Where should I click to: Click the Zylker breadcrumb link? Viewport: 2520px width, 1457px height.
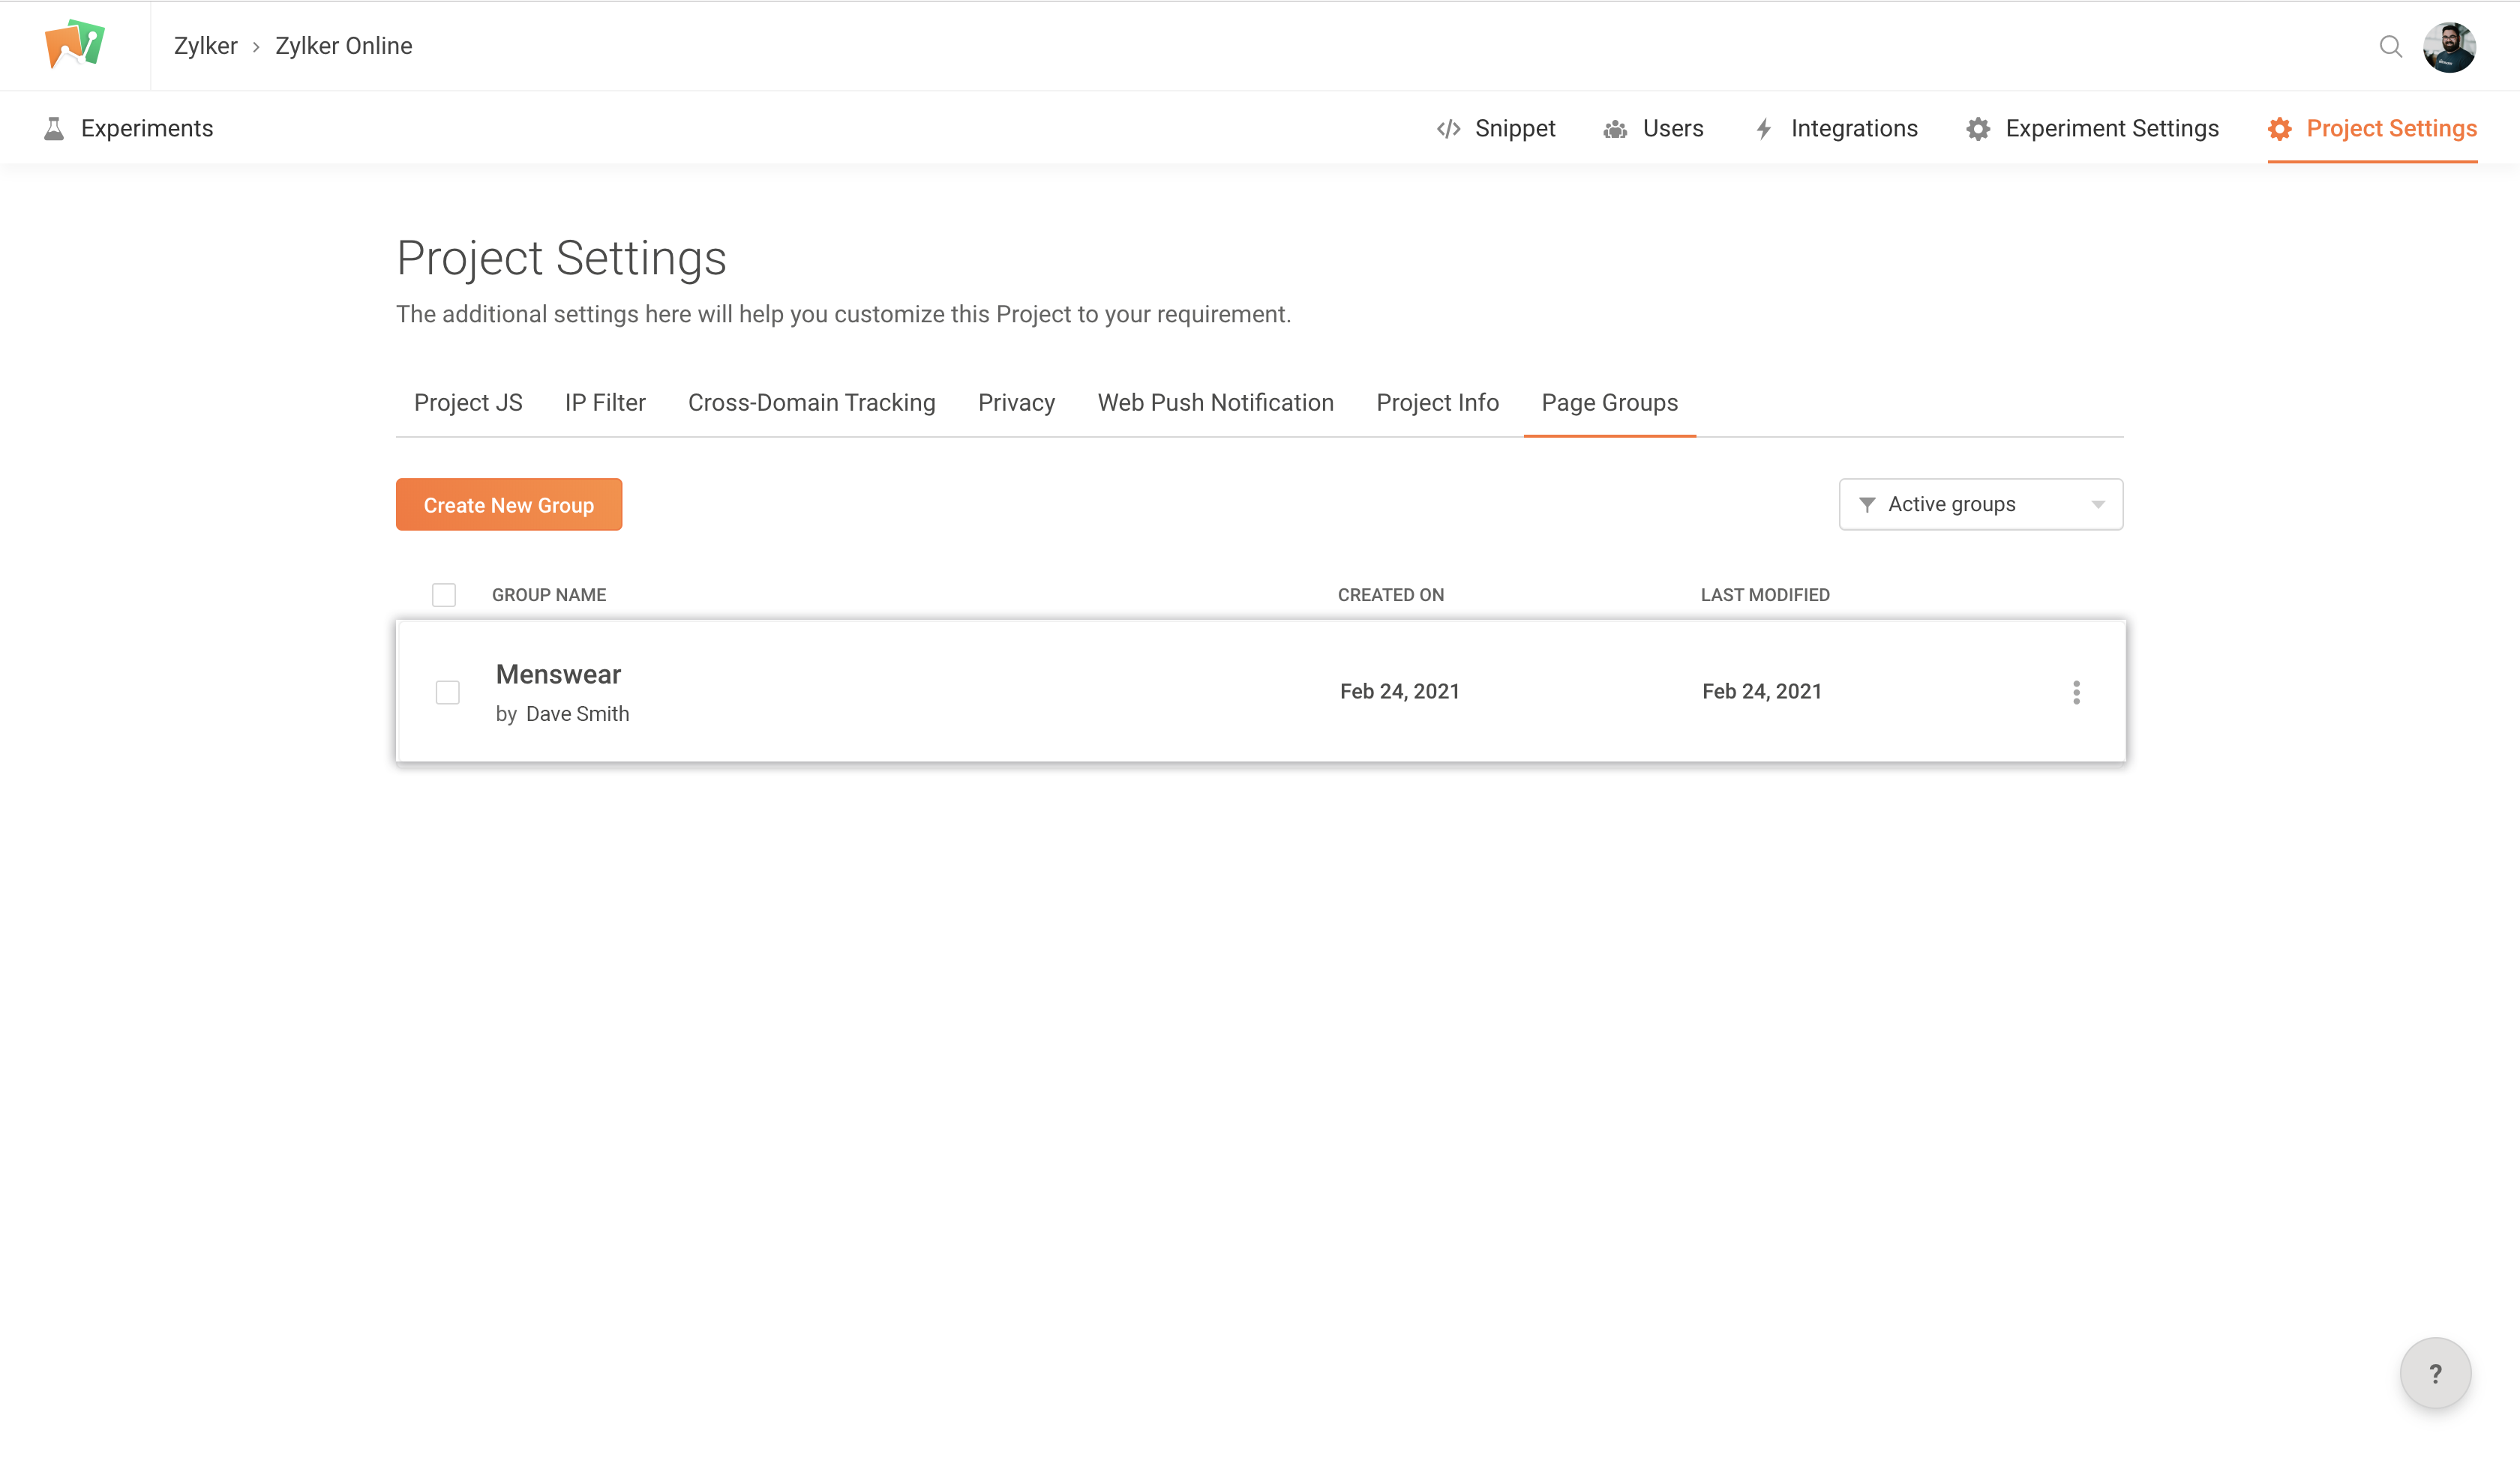click(205, 46)
